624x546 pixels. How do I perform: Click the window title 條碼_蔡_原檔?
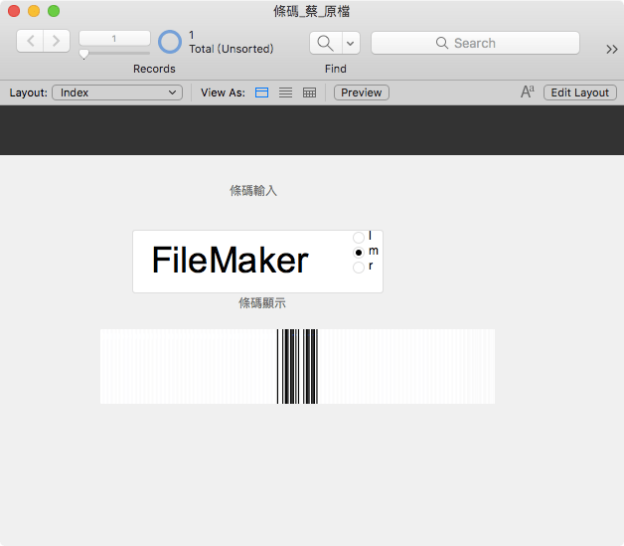click(x=311, y=11)
